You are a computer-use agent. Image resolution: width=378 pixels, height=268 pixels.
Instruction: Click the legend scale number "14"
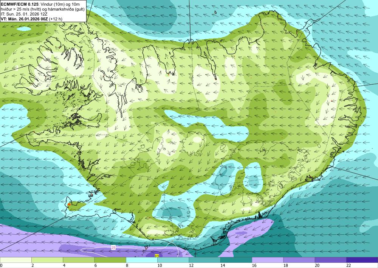[223, 266]
